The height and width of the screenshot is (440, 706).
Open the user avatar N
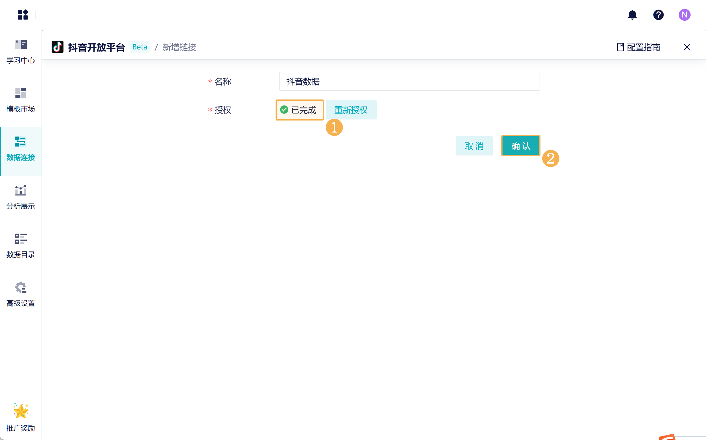pos(684,15)
